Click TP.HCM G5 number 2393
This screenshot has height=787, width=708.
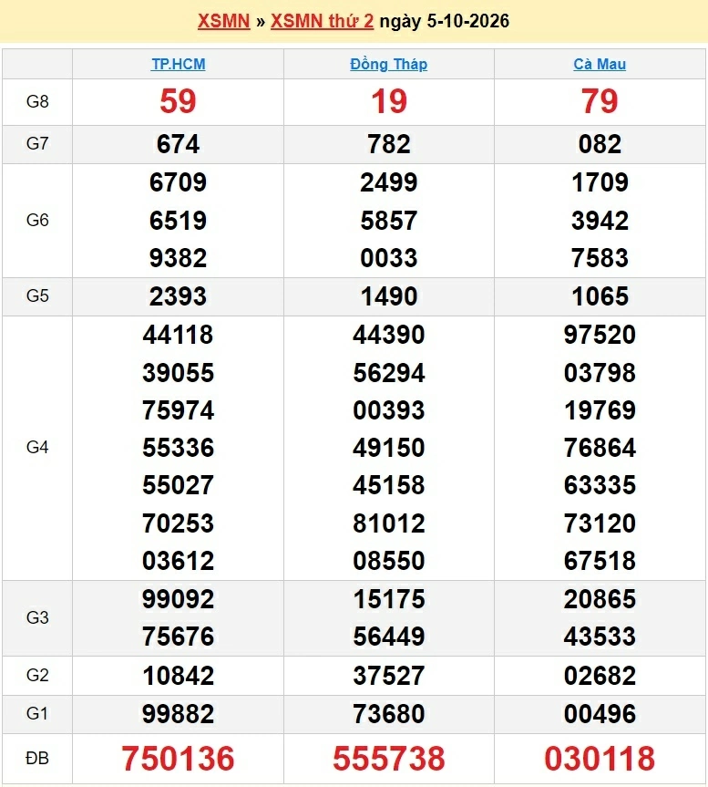click(178, 296)
